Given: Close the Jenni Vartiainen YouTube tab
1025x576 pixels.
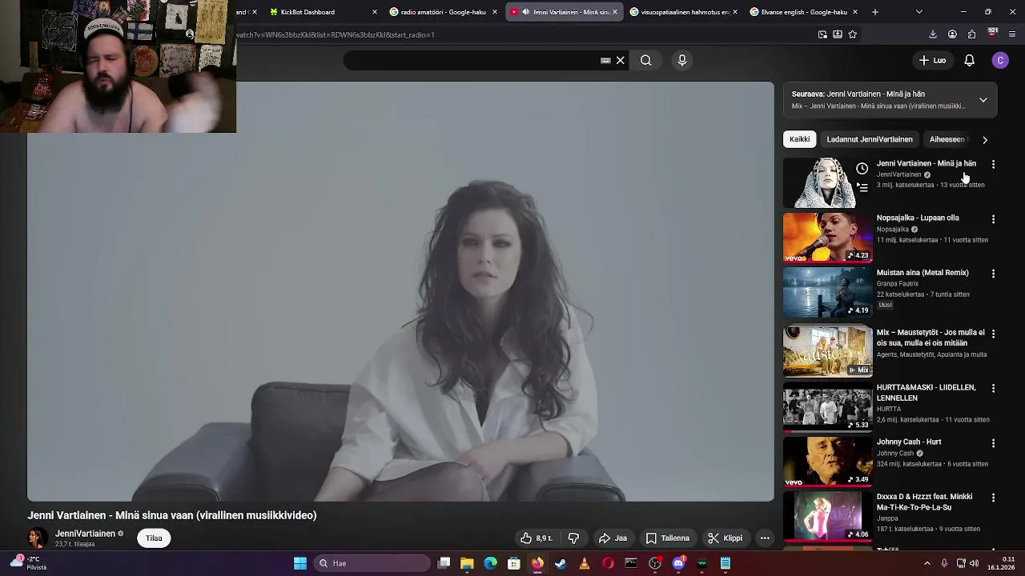Looking at the screenshot, I should pyautogui.click(x=615, y=12).
